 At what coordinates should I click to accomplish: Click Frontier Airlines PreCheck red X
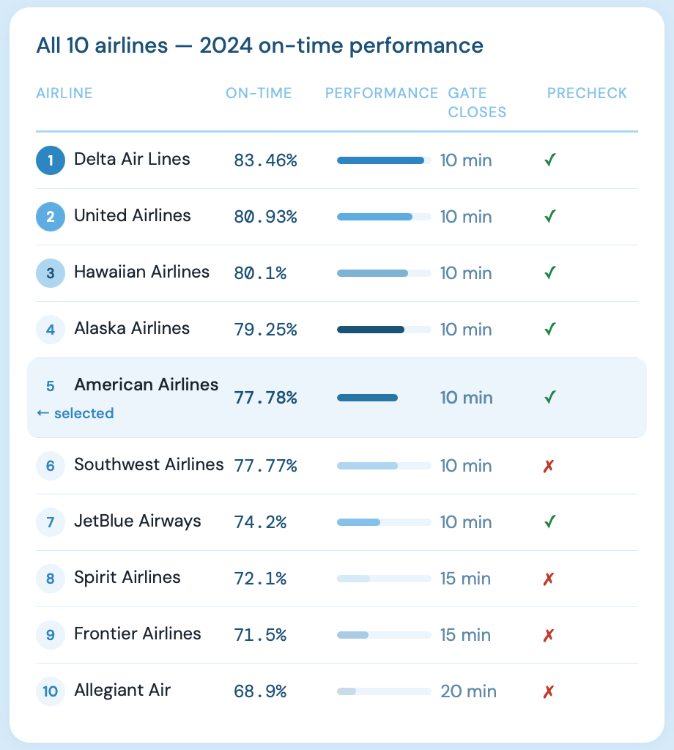[x=548, y=635]
